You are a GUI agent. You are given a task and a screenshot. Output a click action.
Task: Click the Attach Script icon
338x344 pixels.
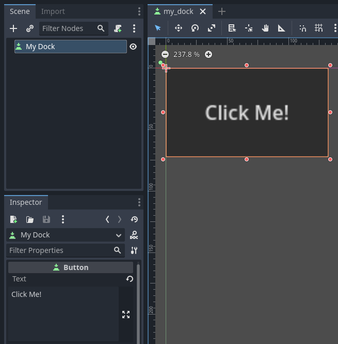pos(118,28)
